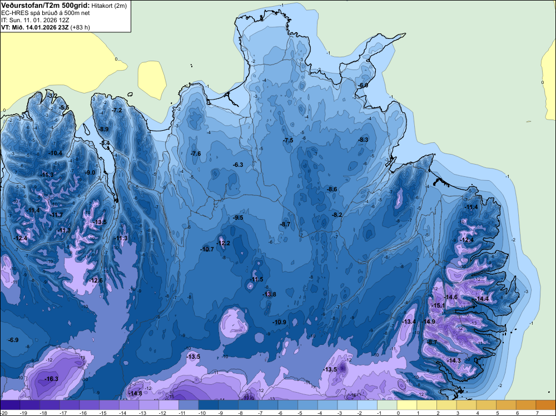This screenshot has width=556, height=416.
Task: Select the -7.5 temperature value
Action: [288, 141]
